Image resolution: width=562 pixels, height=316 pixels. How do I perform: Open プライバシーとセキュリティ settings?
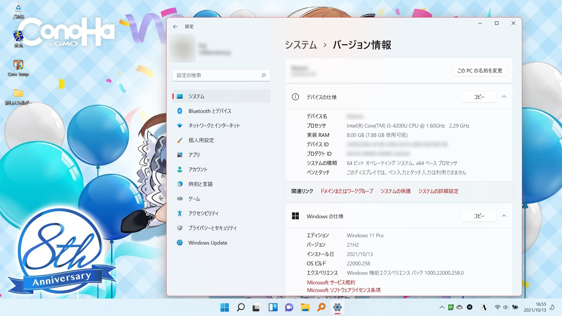click(x=221, y=228)
